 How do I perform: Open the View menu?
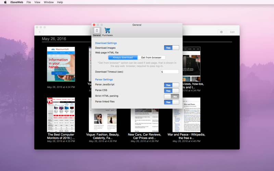[37, 2]
